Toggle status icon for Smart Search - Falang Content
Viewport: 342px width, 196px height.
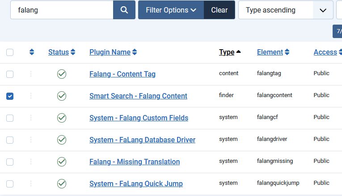pyautogui.click(x=62, y=96)
